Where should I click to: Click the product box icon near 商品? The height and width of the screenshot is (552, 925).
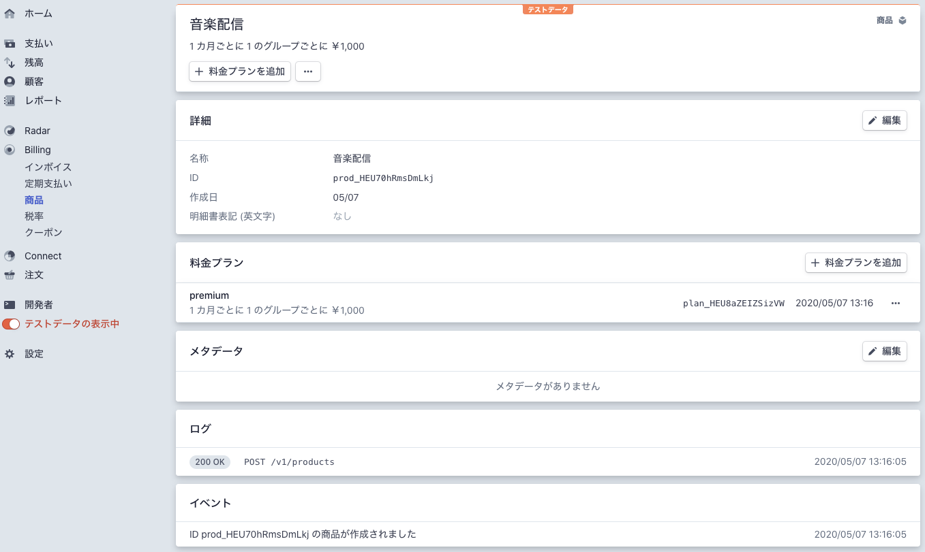pos(903,20)
